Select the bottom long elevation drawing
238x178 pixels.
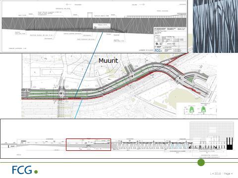119,138
